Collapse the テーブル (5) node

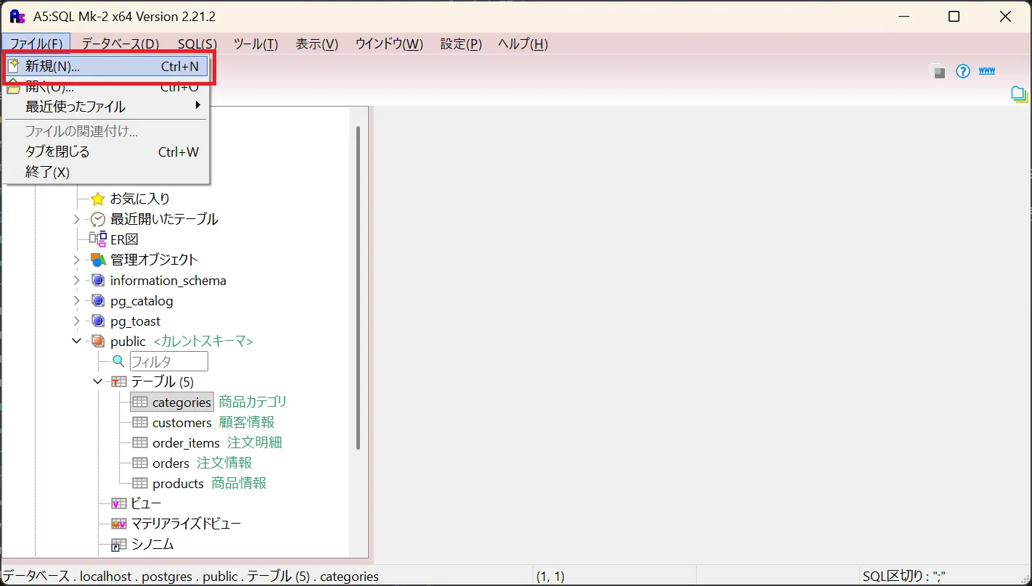[x=97, y=381]
